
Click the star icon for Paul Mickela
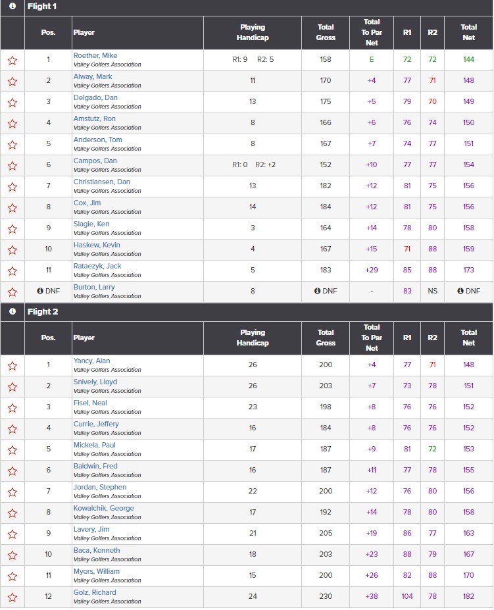pos(12,449)
